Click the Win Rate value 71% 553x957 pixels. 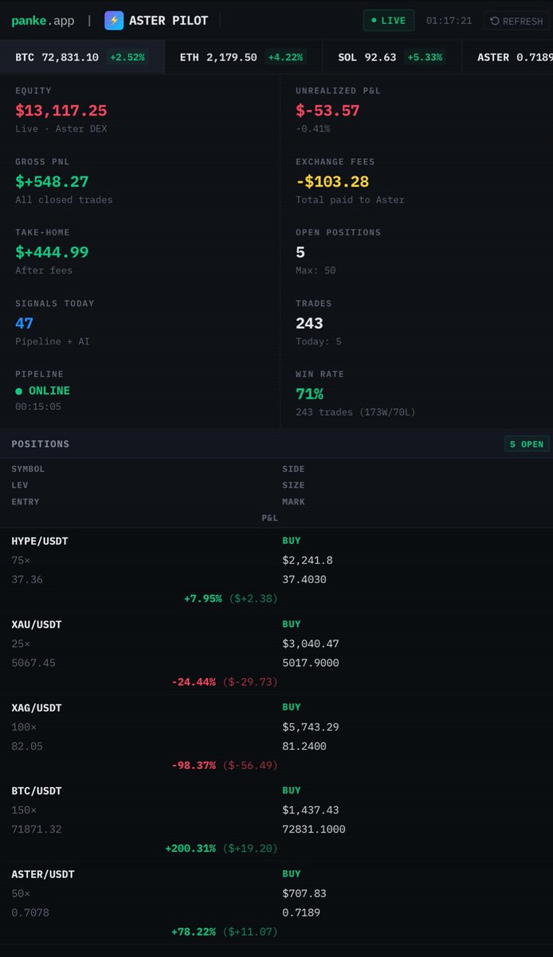pyautogui.click(x=309, y=394)
